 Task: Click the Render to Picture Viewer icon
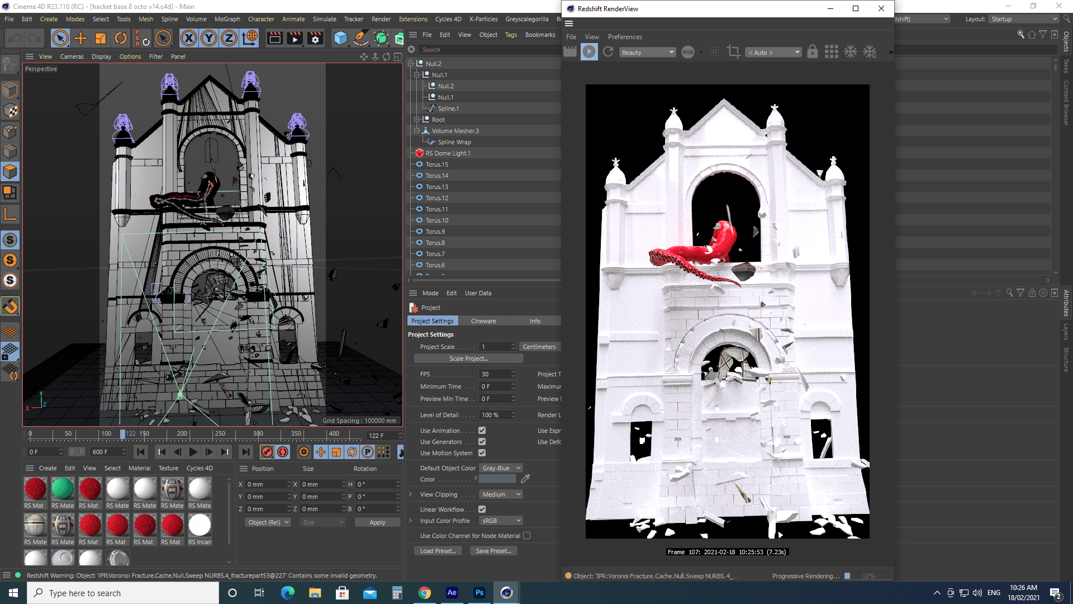[x=295, y=38]
